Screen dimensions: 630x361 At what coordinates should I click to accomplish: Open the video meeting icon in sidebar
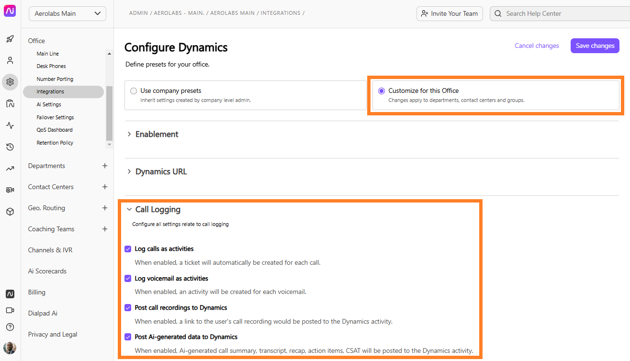[10, 310]
